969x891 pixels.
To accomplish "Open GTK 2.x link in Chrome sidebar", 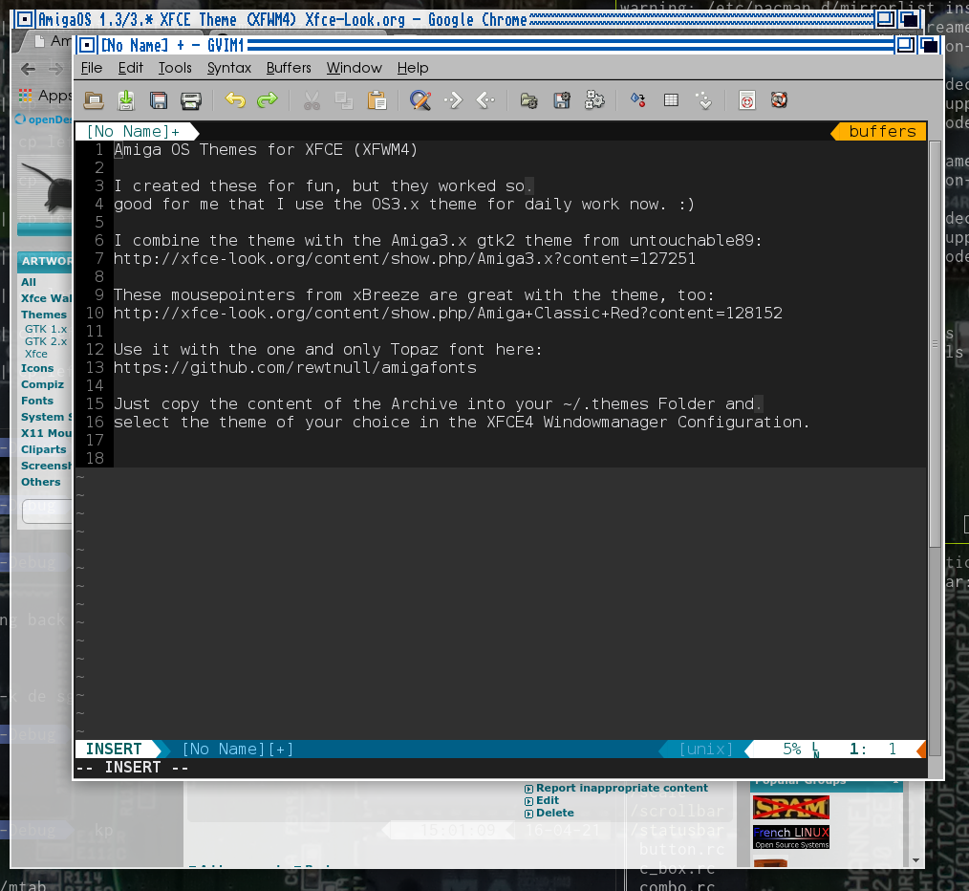I will coord(46,341).
